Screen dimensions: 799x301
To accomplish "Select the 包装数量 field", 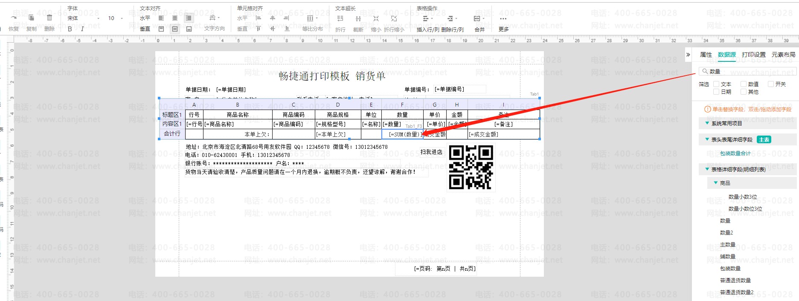I will (730, 269).
